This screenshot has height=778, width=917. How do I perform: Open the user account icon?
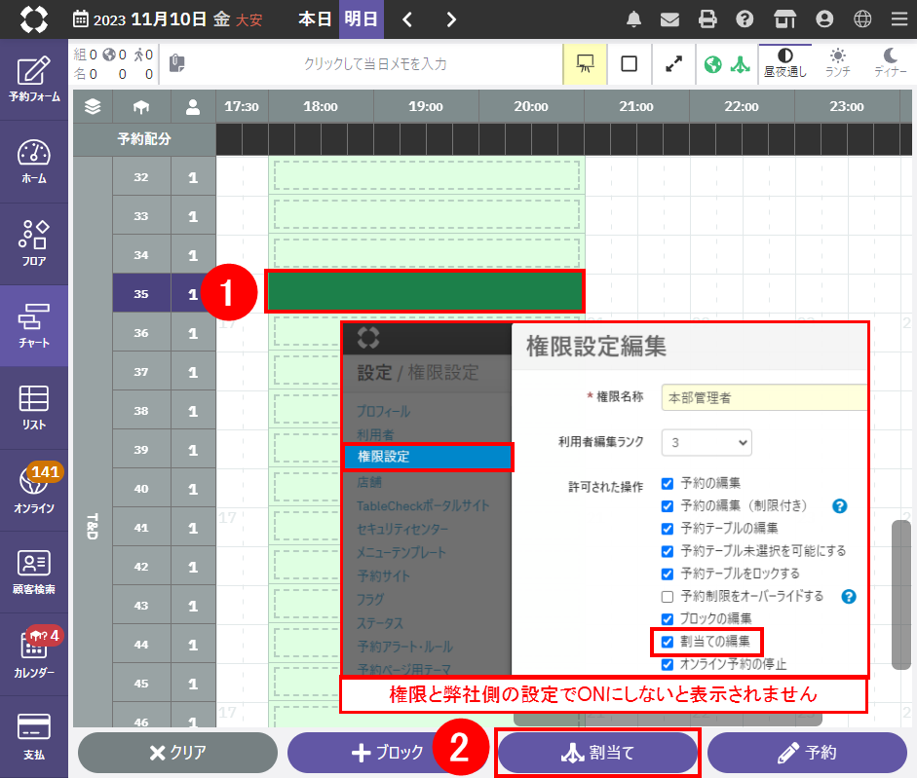point(824,19)
